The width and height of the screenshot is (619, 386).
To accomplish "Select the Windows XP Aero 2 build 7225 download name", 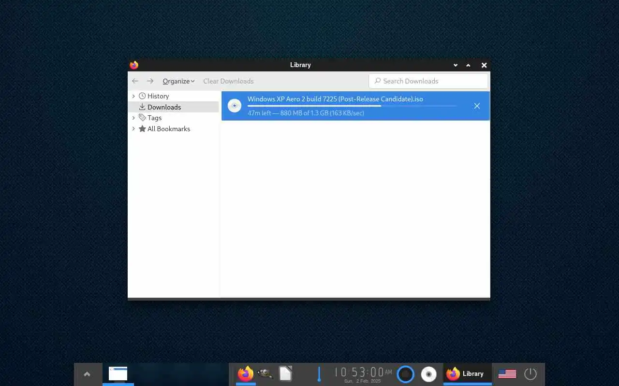I will pyautogui.click(x=335, y=99).
